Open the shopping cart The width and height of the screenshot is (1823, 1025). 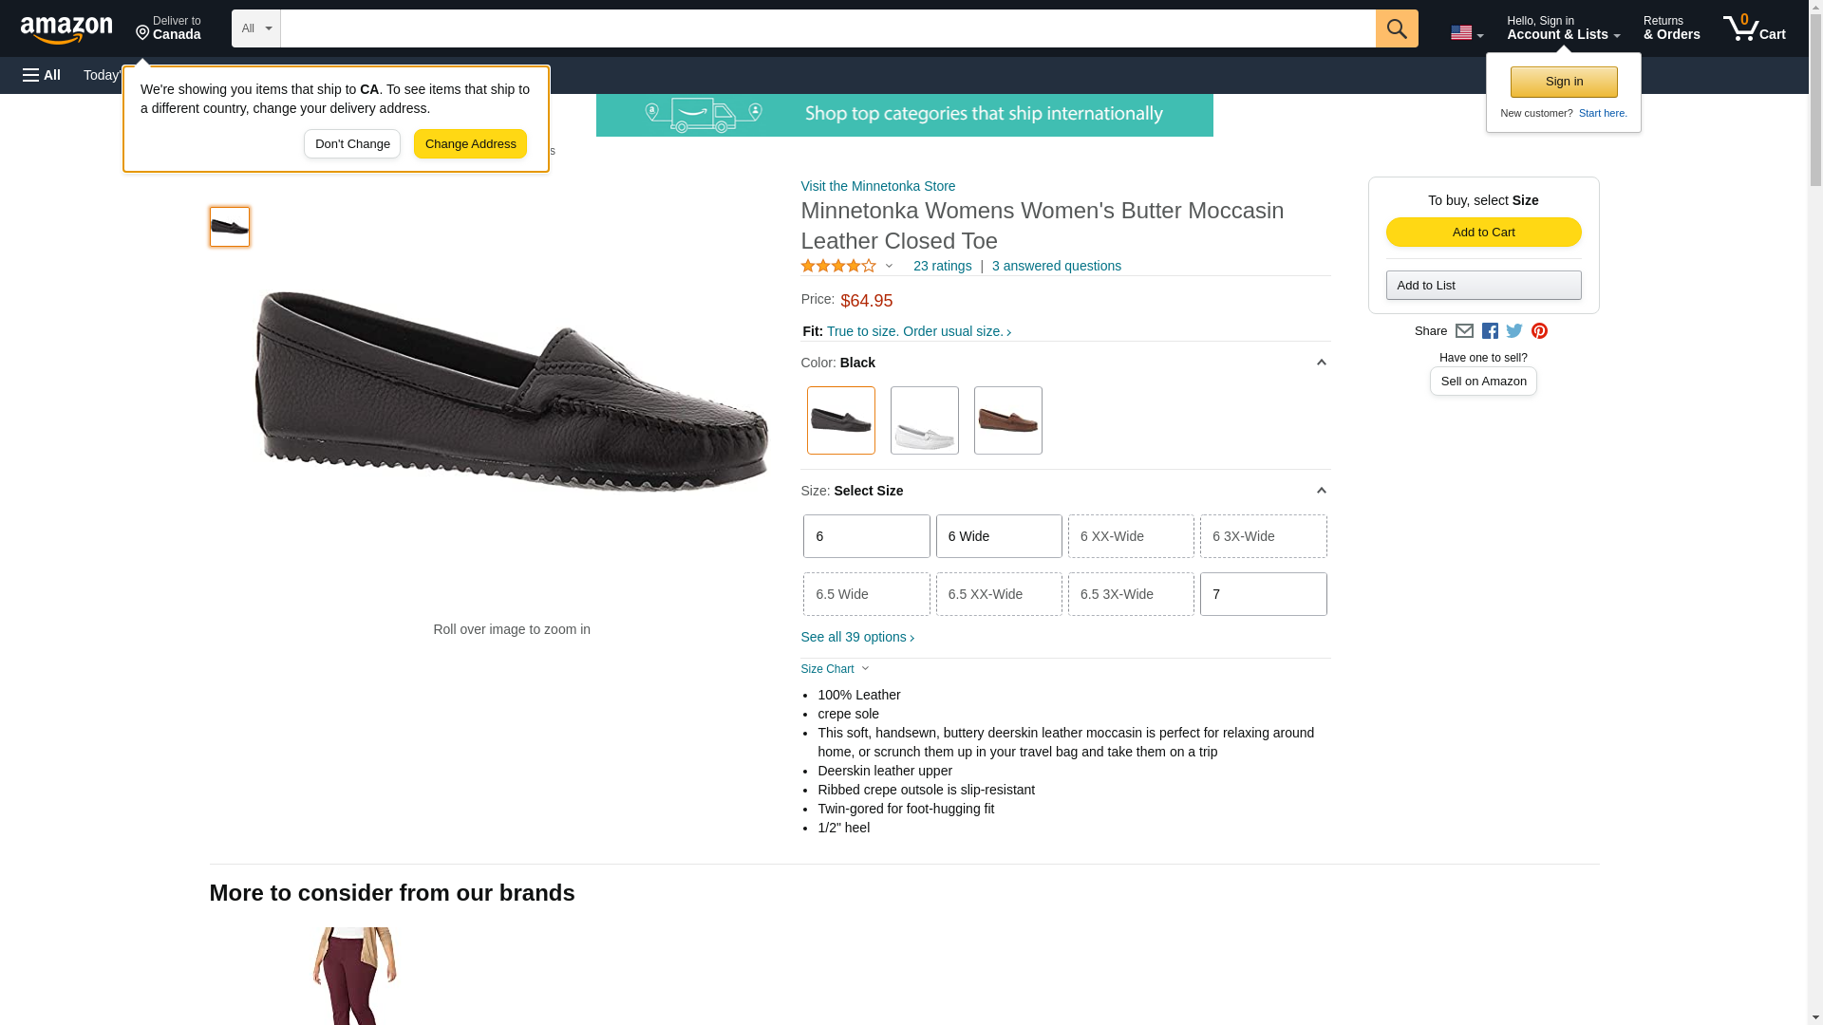coord(1754,28)
